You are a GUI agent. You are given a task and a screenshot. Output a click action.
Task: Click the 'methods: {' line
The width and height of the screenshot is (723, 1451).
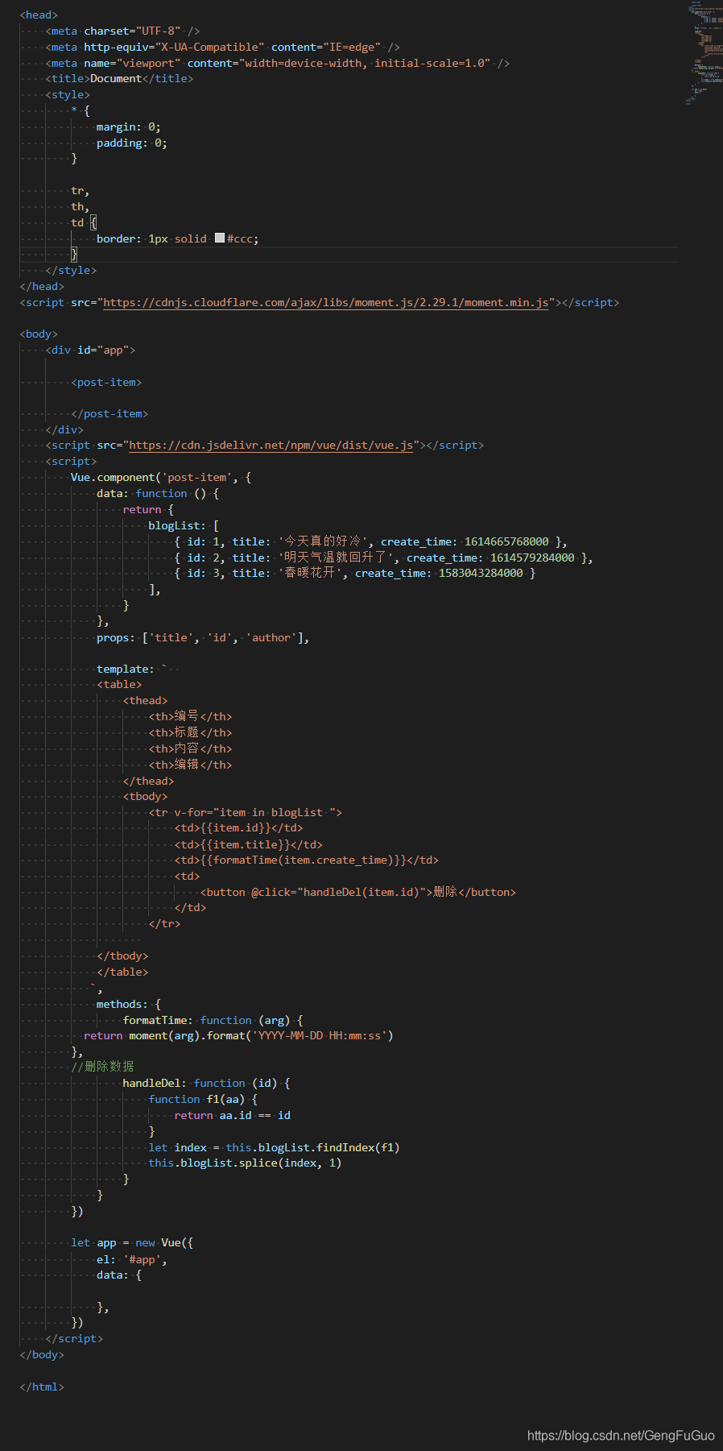point(129,1005)
